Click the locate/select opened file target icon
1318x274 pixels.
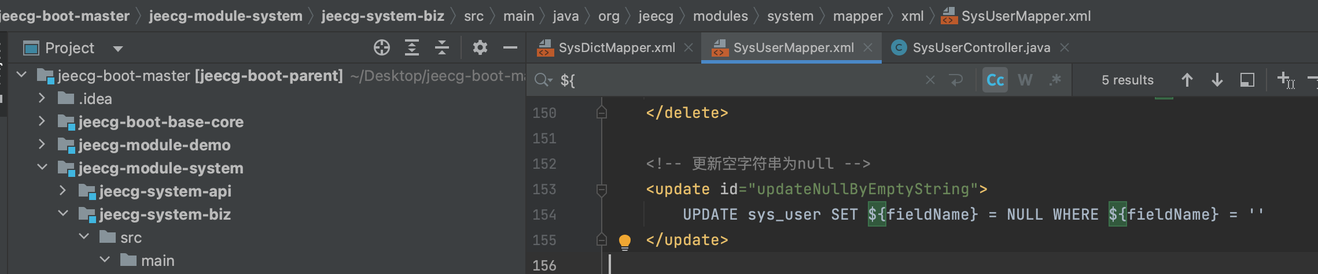[382, 47]
